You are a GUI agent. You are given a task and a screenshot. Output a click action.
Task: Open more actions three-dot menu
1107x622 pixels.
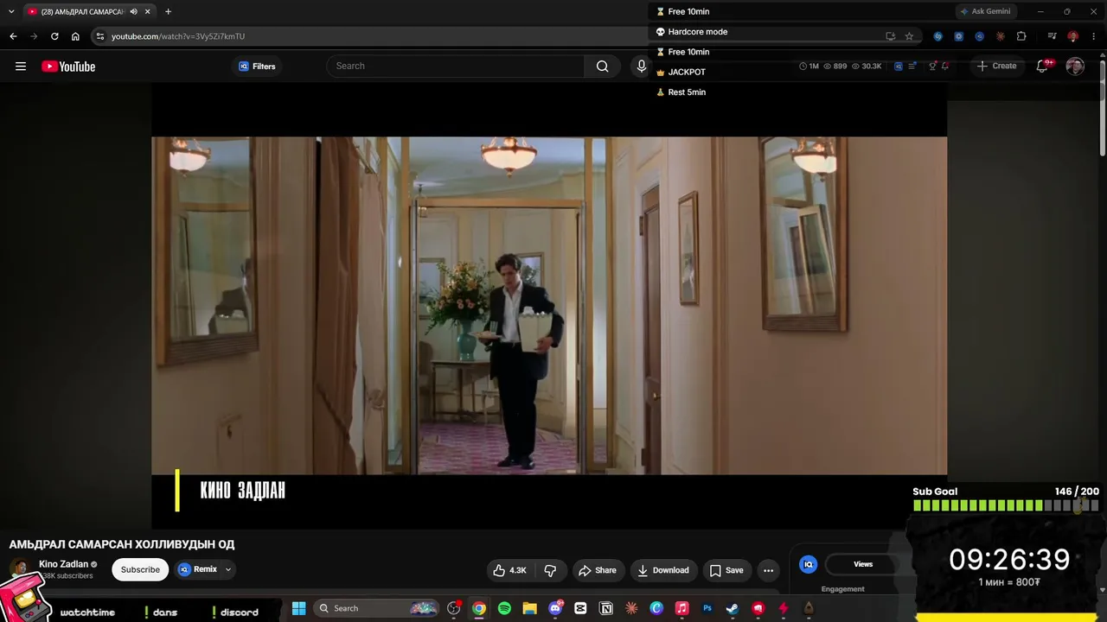tap(768, 570)
